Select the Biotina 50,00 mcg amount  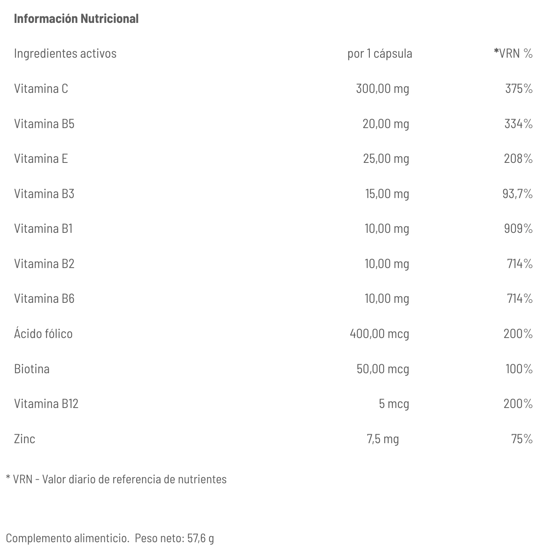coord(382,369)
